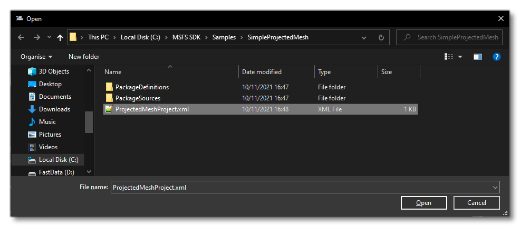Click the '10/11/2021 16:48' date cell
Viewport: 520px width, 227px height.
tap(265, 109)
